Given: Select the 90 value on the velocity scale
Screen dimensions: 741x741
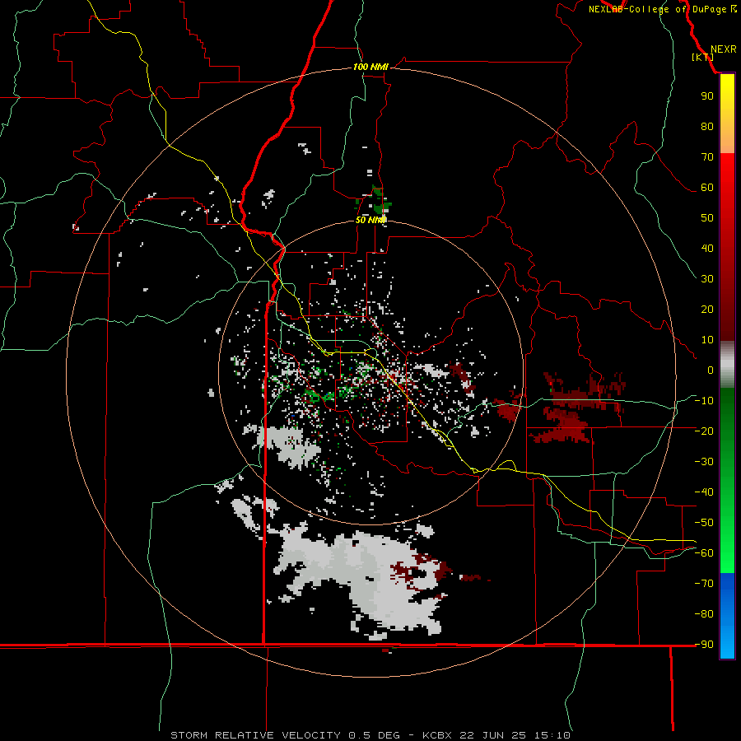Looking at the screenshot, I should (x=707, y=96).
